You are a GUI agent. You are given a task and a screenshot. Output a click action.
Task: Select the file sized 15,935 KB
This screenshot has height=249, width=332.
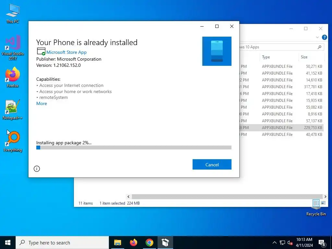click(282, 100)
